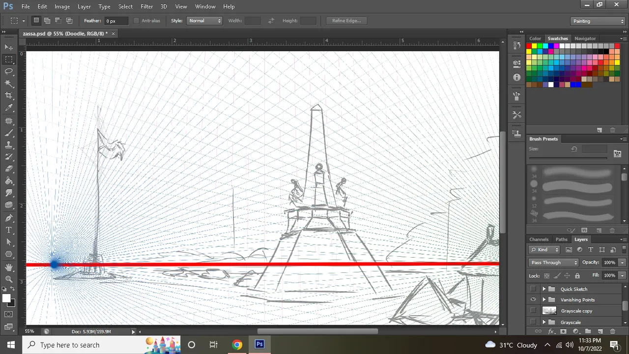This screenshot has height=354, width=629.
Task: Open the Opacity slider dropdown arrow
Action: [x=622, y=263]
